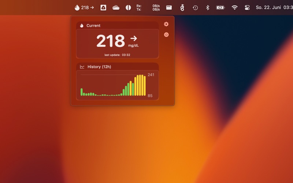Open the triangle-in-square app menu bar icon
The width and height of the screenshot is (293, 183).
103,8
